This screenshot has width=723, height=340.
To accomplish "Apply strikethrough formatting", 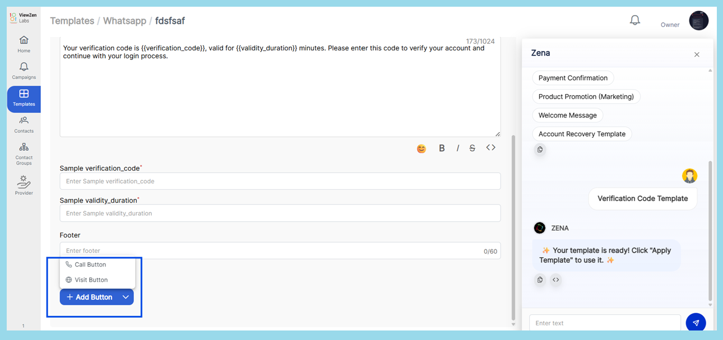I will 472,148.
